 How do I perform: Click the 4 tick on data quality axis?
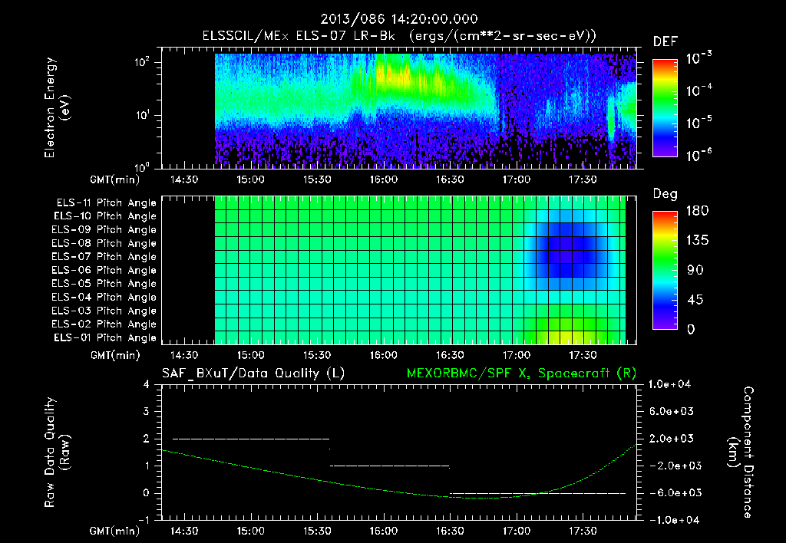coord(146,384)
